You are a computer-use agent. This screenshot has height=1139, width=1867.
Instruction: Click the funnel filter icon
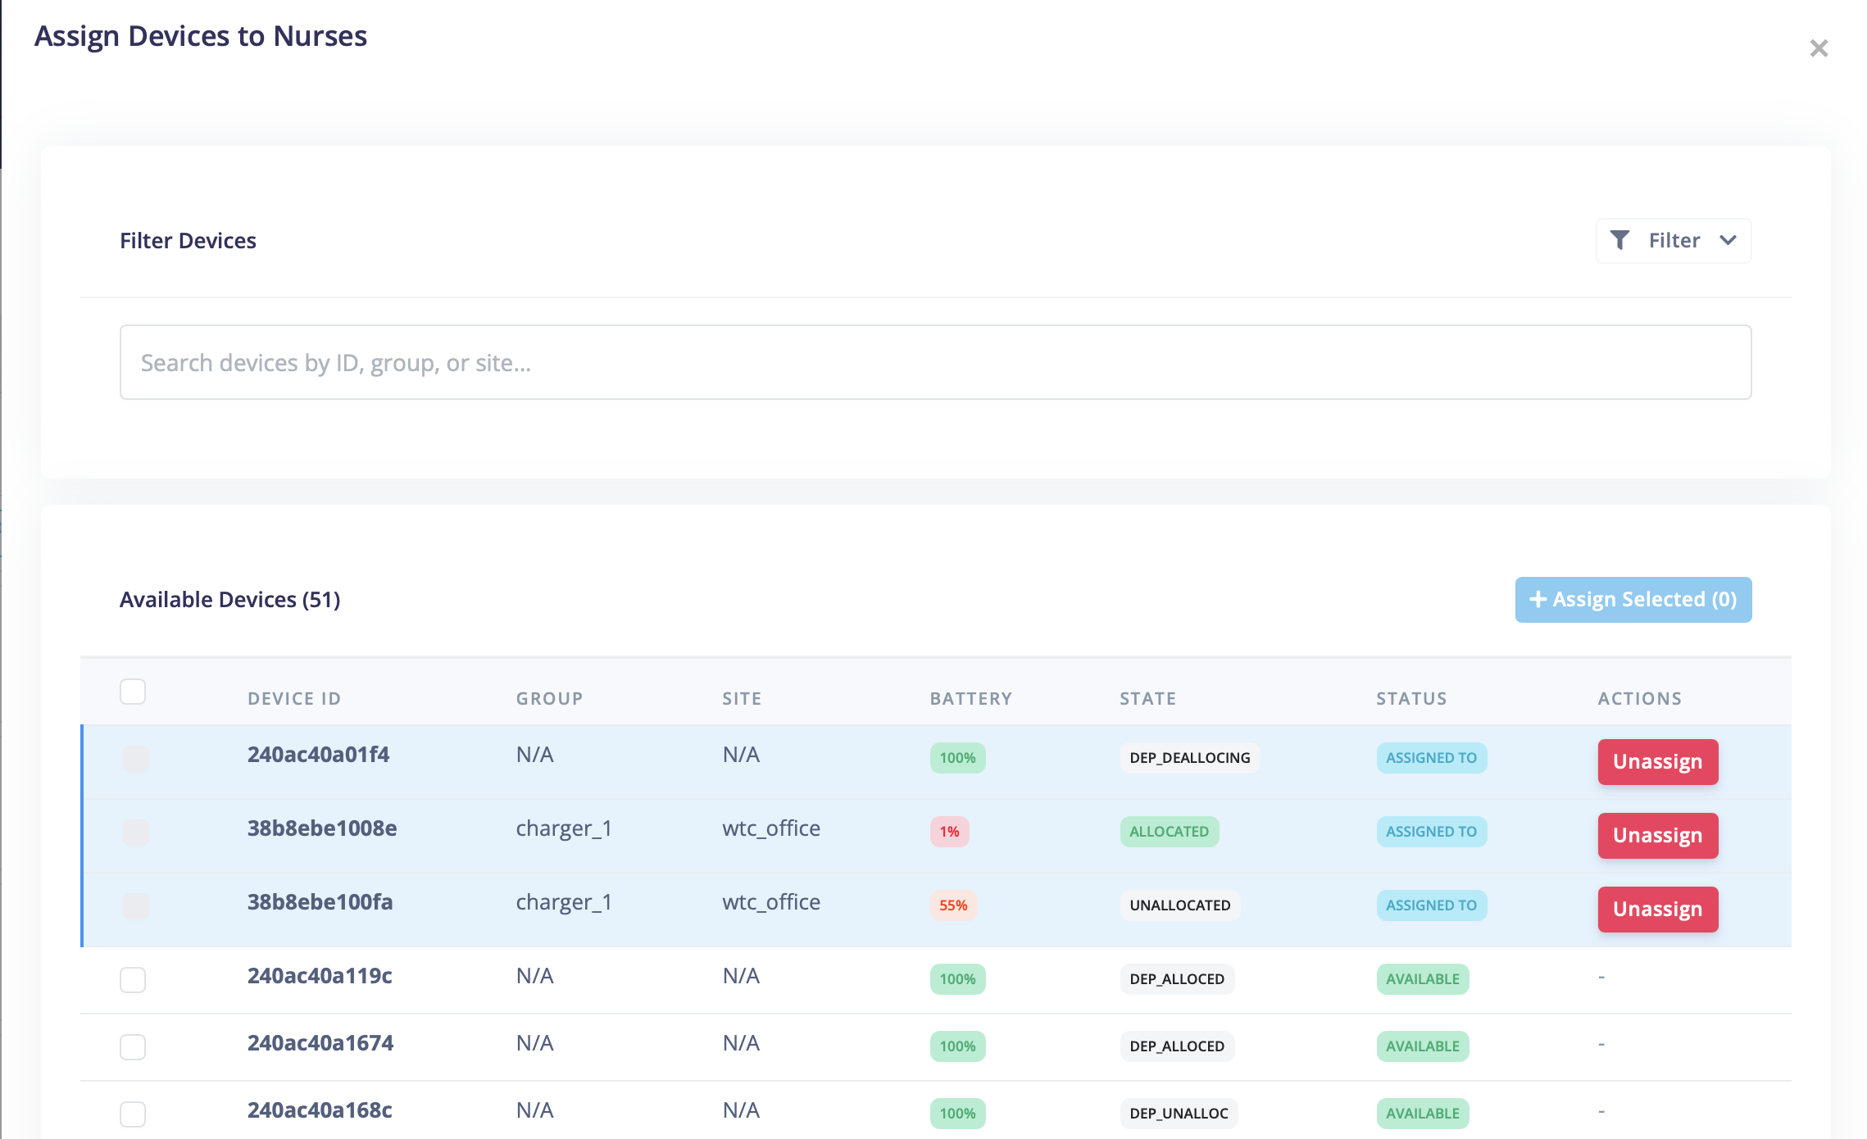coord(1619,240)
